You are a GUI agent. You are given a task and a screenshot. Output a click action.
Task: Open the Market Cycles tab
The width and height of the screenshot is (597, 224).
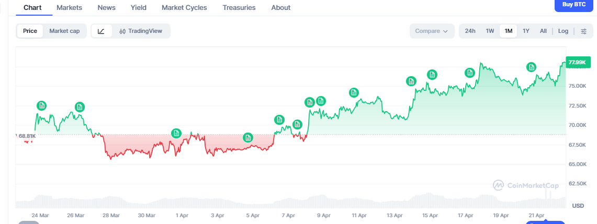coord(184,8)
